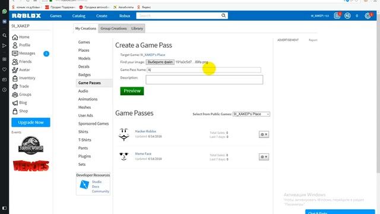Select Meshes in the creations list

click(84, 107)
